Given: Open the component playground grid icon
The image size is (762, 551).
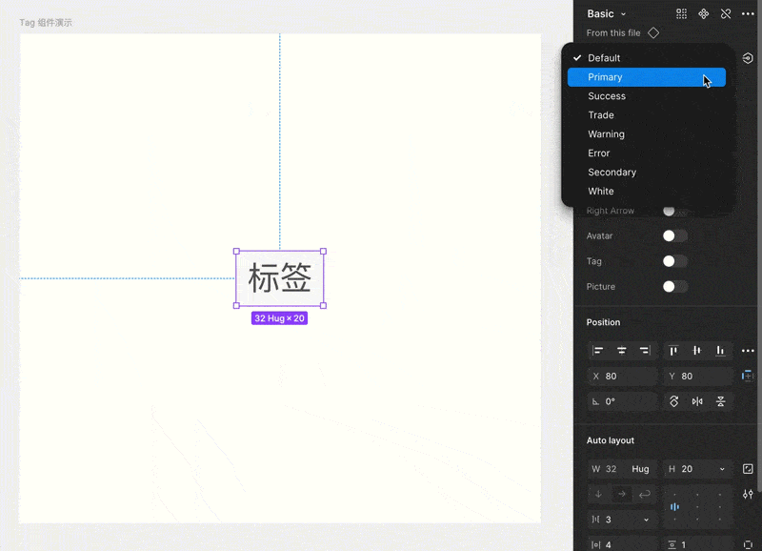Looking at the screenshot, I should click(681, 13).
